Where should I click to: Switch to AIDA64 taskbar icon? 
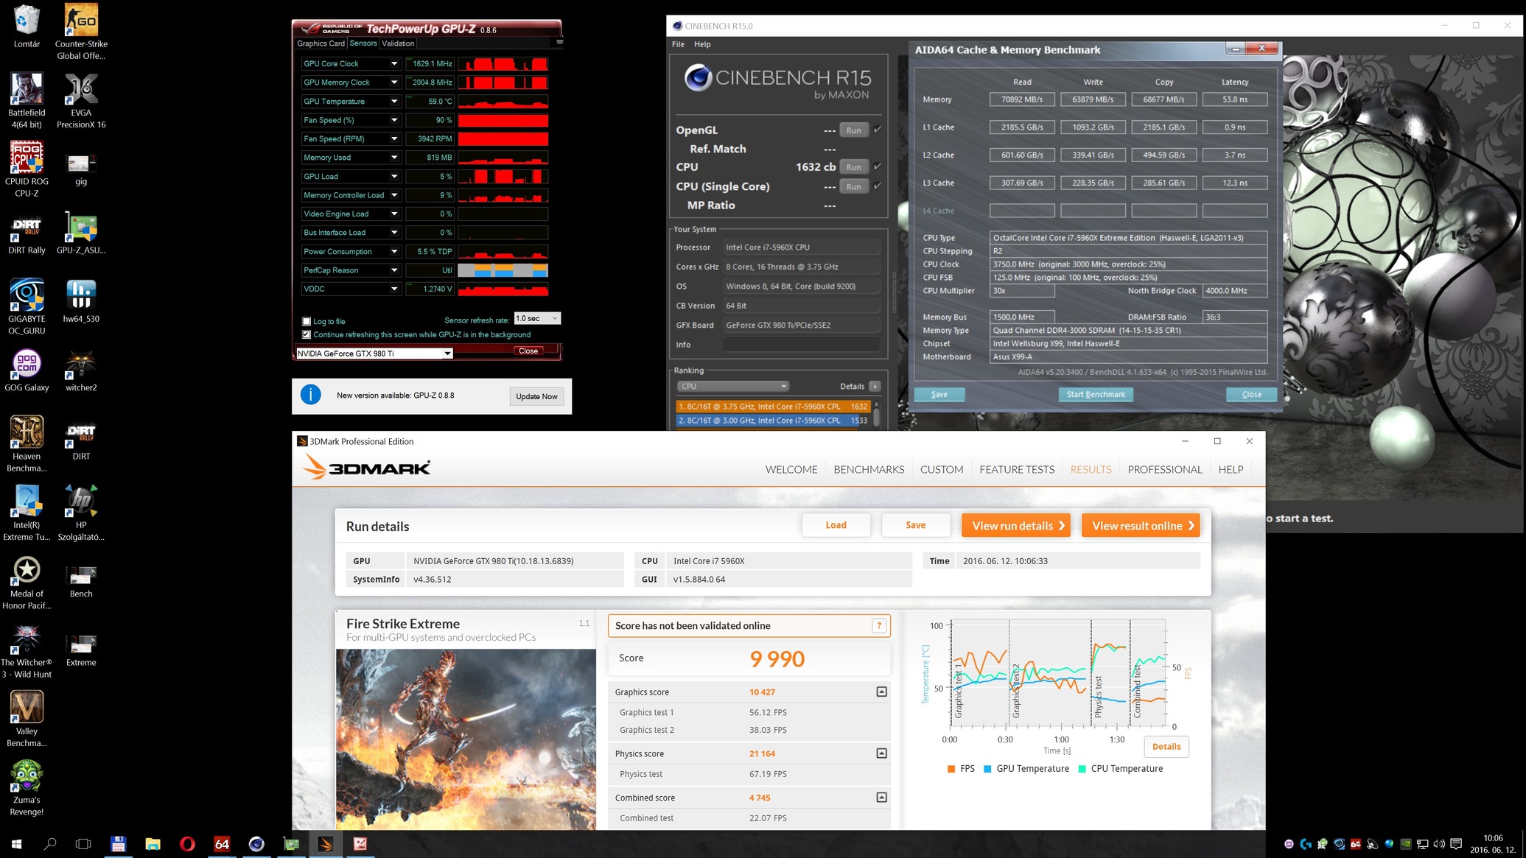click(222, 844)
